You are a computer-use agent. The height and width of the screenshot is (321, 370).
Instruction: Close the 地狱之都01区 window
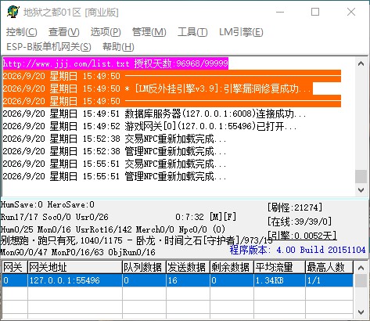click(x=351, y=12)
